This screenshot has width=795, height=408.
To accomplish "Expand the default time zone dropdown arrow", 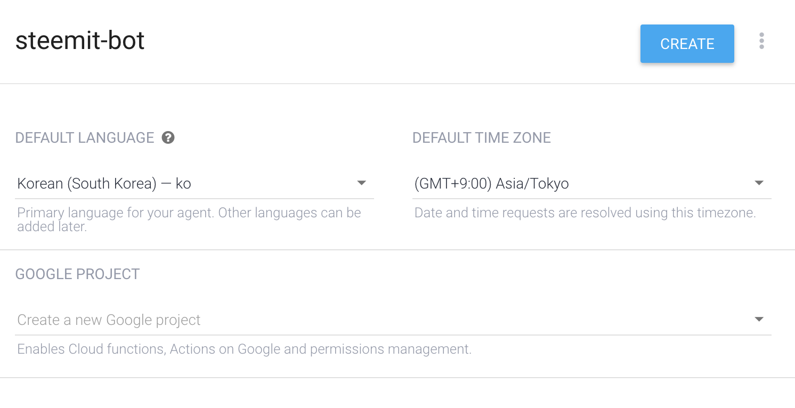I will point(759,183).
